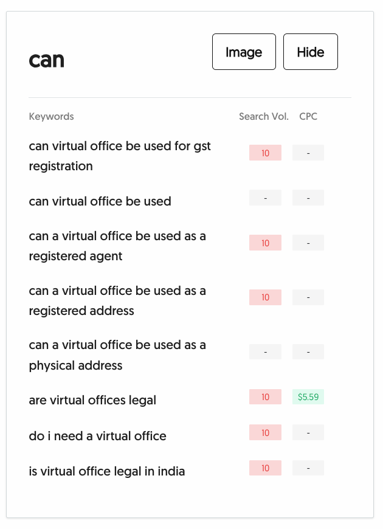Click the Image button
This screenshot has height=529, width=383.
point(244,52)
